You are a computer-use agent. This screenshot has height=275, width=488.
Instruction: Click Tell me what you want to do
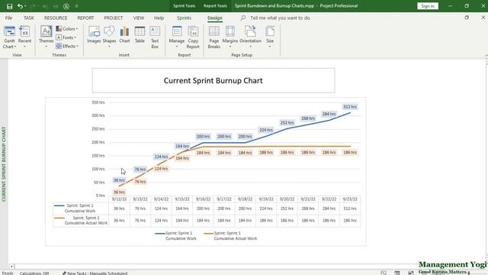(280, 18)
